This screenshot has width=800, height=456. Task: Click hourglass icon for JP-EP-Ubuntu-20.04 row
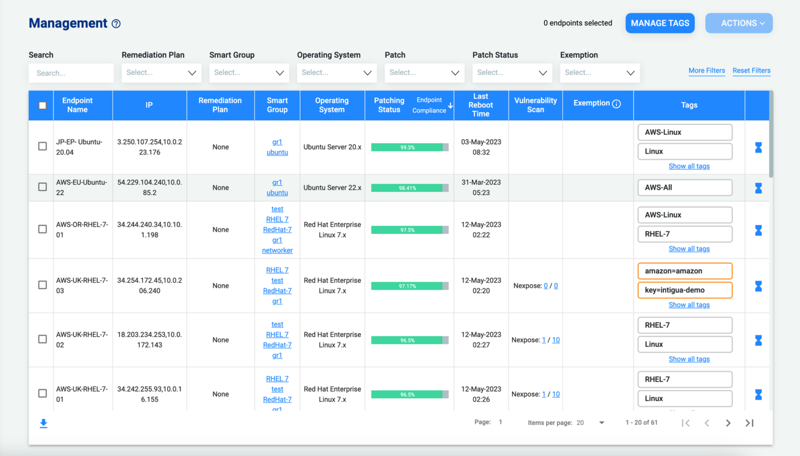(758, 148)
